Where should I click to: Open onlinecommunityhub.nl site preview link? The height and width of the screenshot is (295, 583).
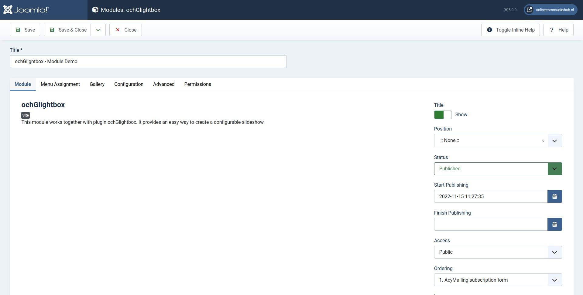pos(550,10)
